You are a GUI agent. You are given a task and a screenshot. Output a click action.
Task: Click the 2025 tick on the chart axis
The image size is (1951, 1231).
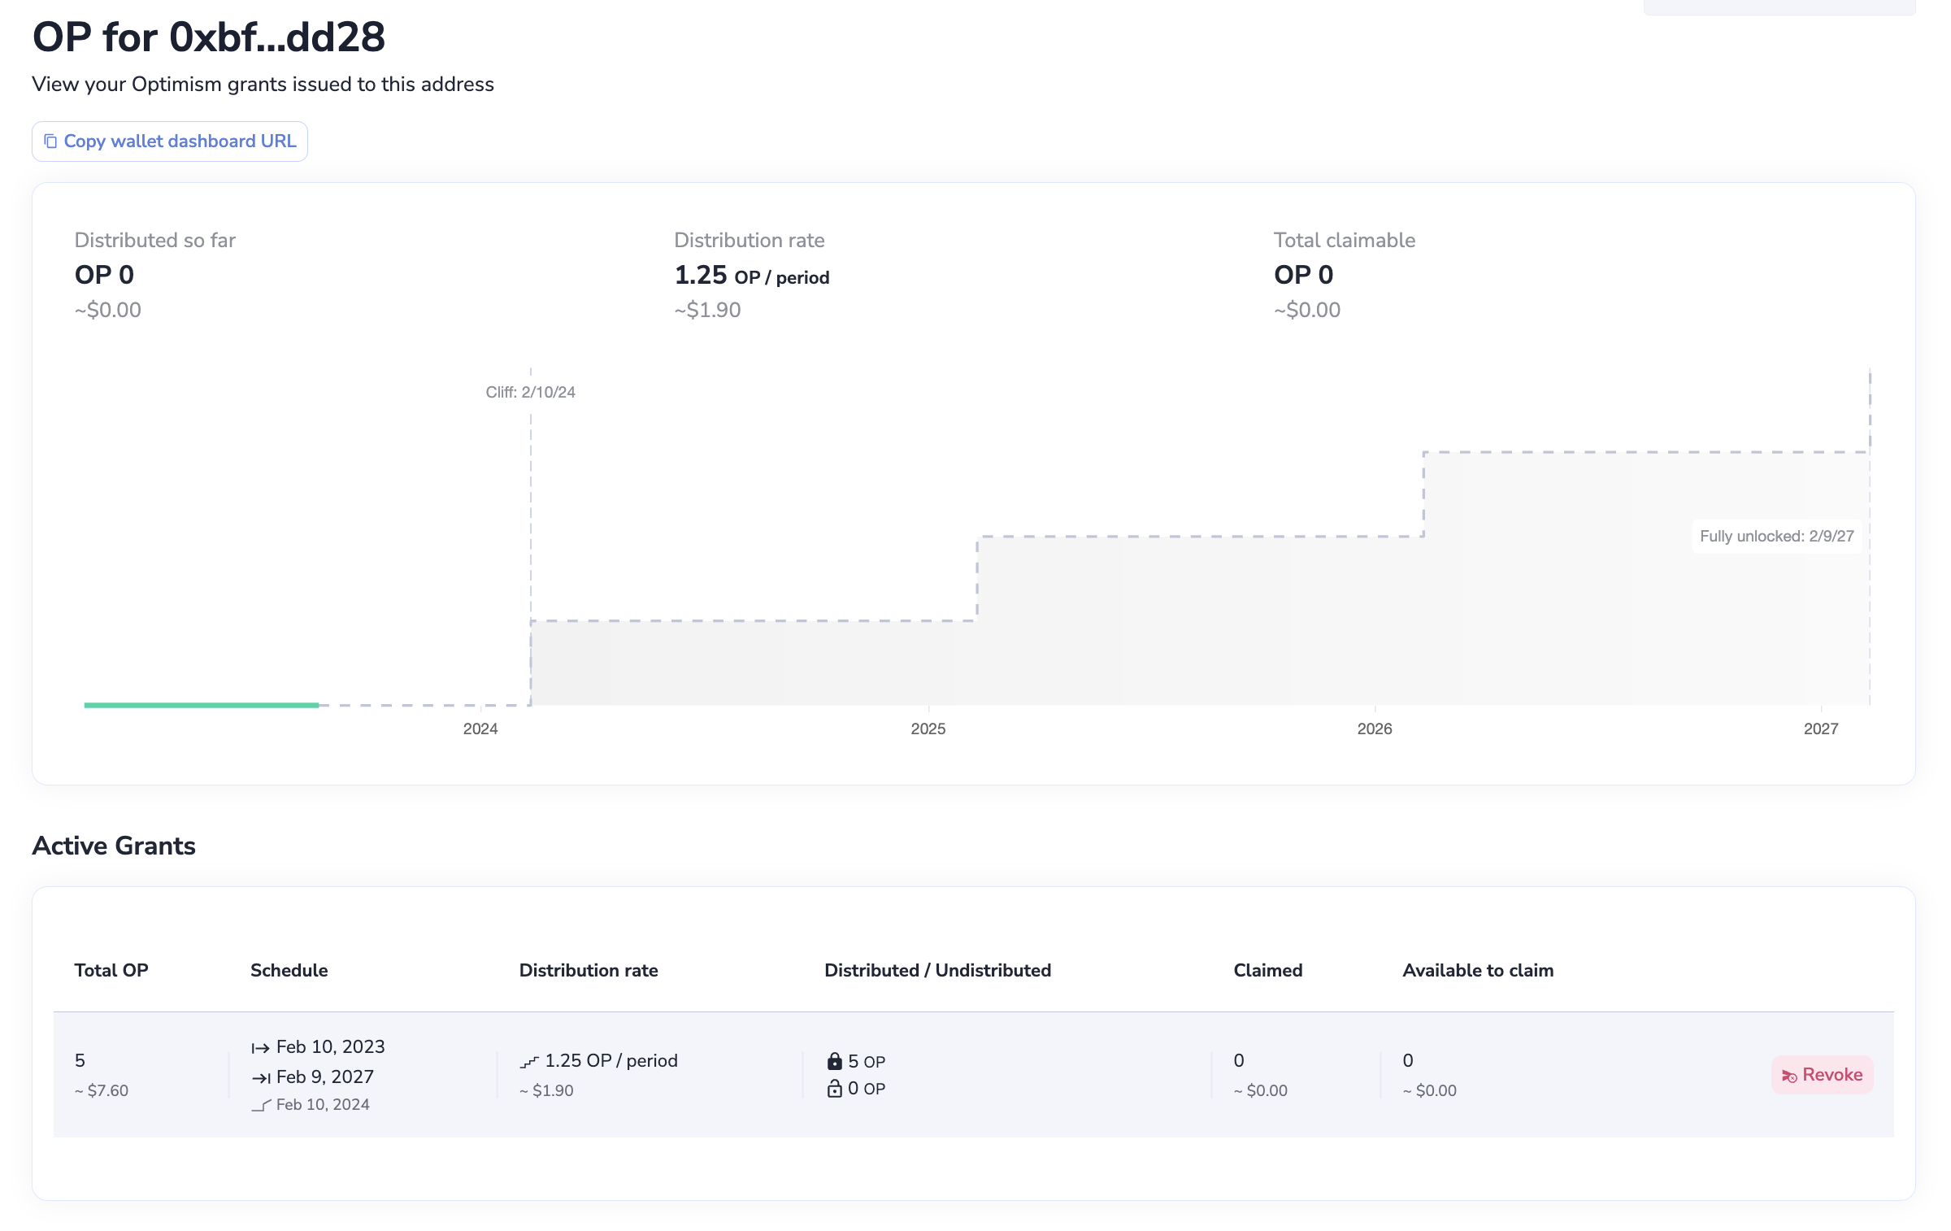(928, 729)
